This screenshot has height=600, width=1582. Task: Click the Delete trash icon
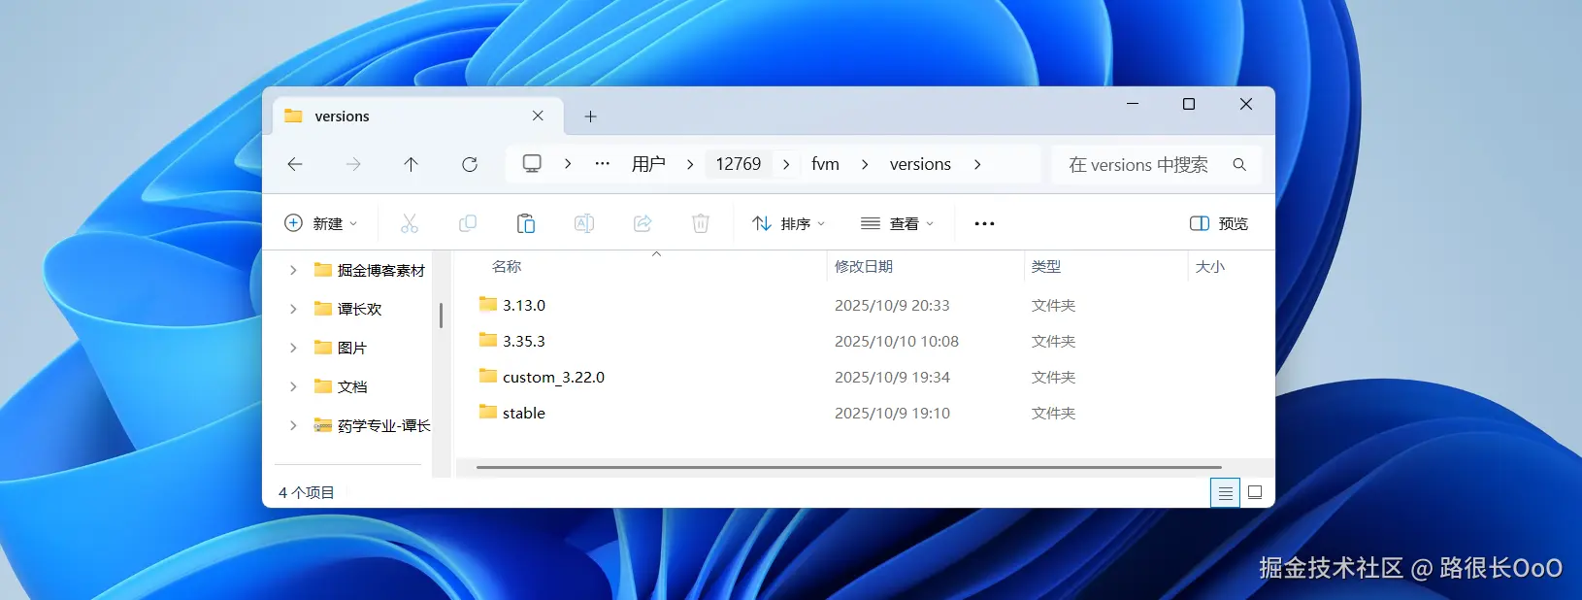pos(701,223)
